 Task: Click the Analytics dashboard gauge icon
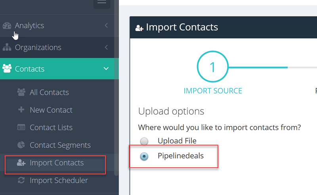point(7,26)
